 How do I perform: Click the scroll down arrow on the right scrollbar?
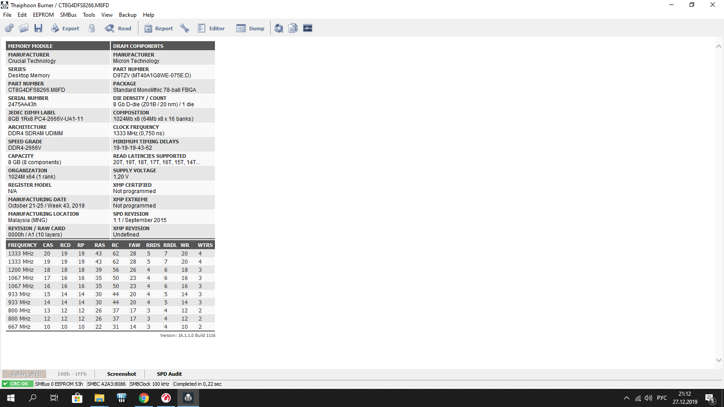719,360
